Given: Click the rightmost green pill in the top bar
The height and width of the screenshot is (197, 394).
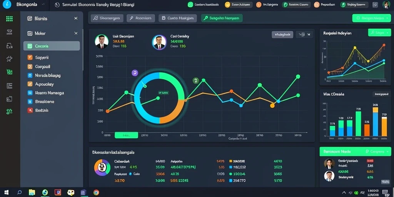Looking at the screenshot, I should click(x=354, y=5).
